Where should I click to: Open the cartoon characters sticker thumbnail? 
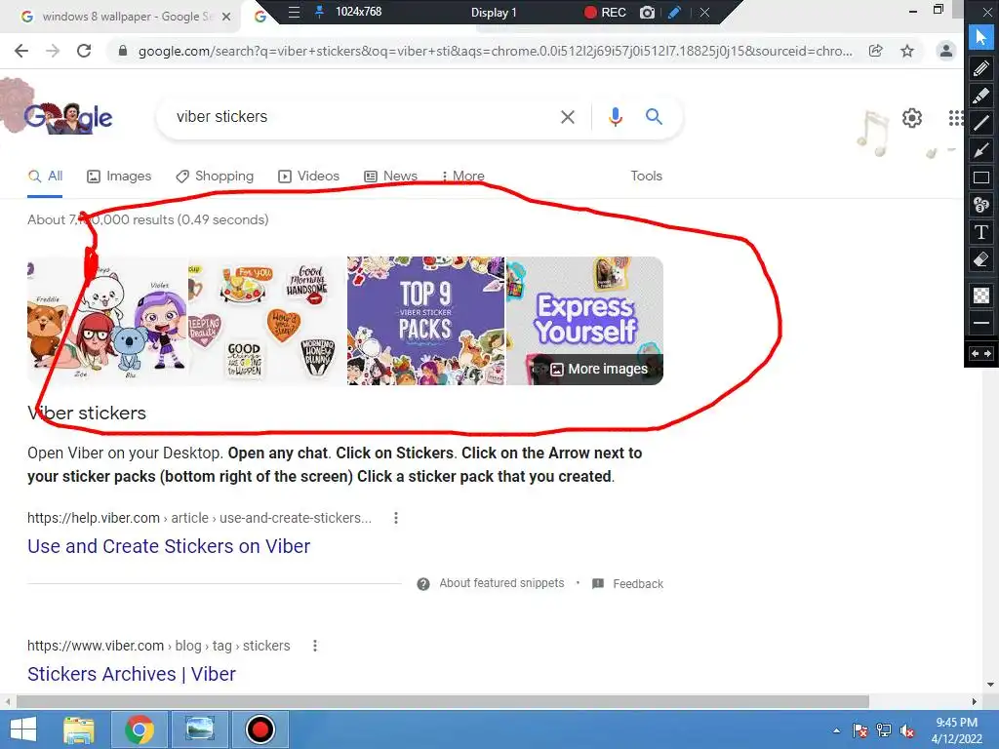[x=107, y=320]
